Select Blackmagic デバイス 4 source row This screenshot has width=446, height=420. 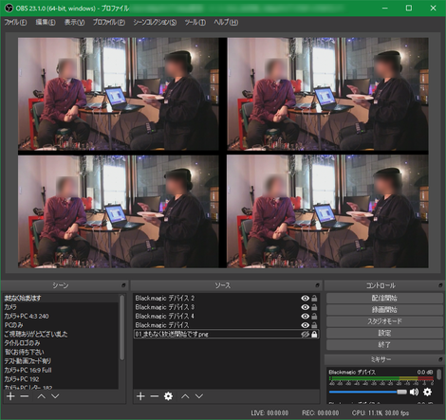[x=226, y=316]
